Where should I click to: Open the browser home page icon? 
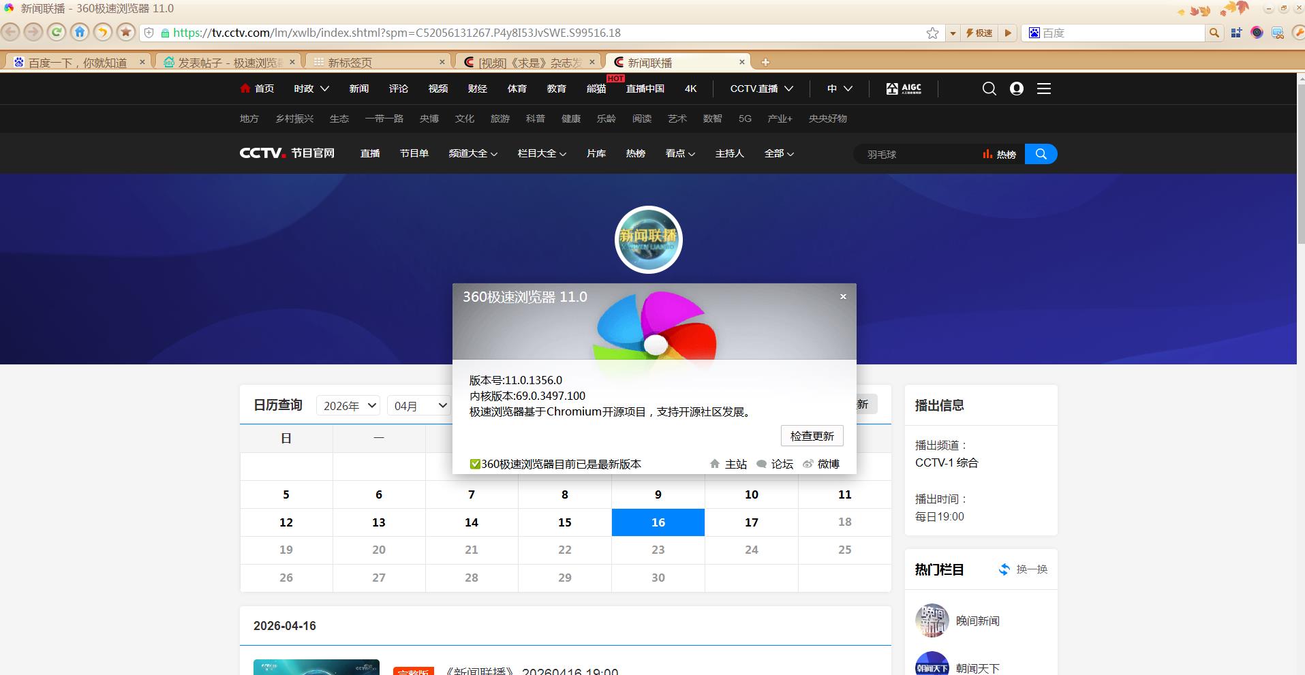click(80, 32)
